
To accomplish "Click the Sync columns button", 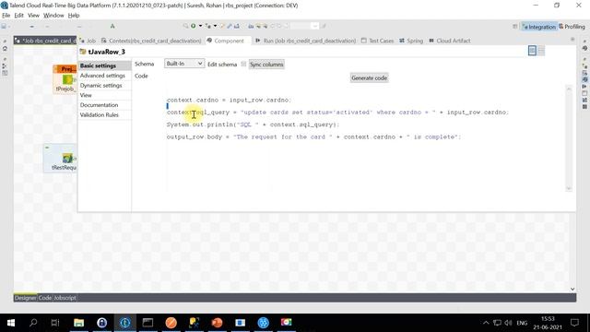I will [x=266, y=65].
